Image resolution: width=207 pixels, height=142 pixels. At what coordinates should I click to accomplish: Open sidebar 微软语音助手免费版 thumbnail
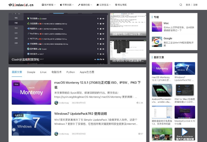pyautogui.click(x=162, y=112)
